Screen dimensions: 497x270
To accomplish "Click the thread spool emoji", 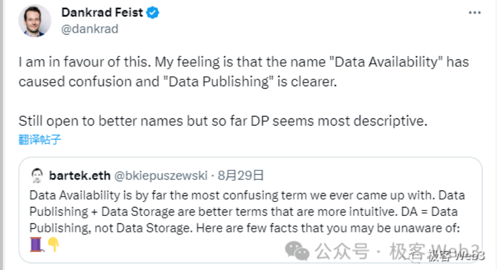I will (35, 244).
